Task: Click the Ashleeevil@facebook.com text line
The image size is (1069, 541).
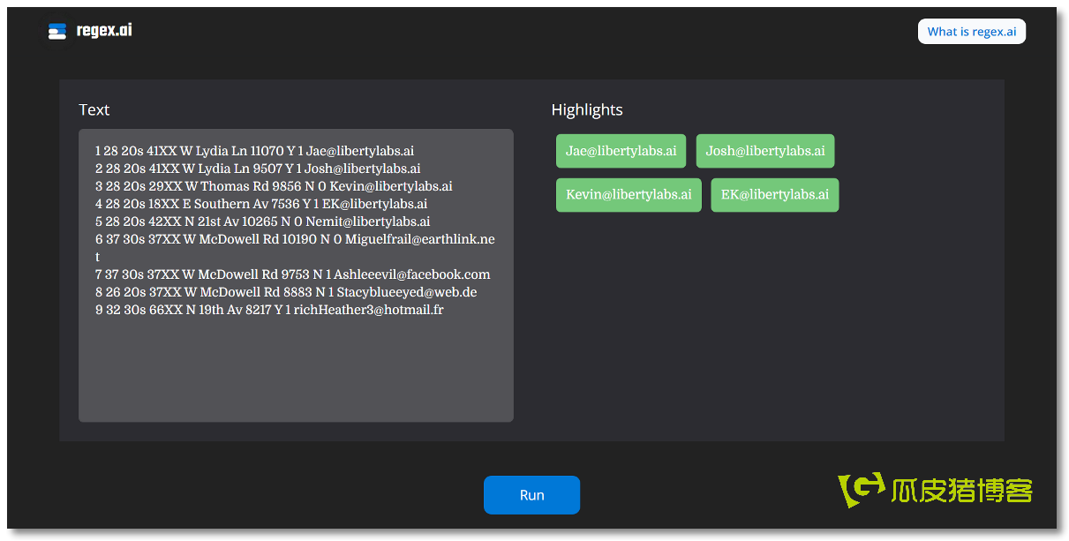Action: (x=292, y=274)
